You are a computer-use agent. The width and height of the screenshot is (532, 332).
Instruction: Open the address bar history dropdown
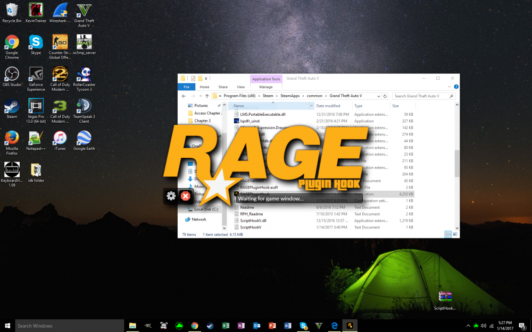pyautogui.click(x=378, y=96)
